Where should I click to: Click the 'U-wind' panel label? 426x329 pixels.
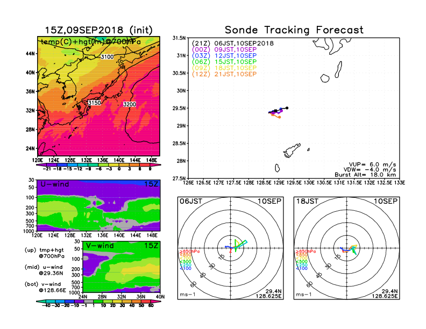(x=55, y=184)
